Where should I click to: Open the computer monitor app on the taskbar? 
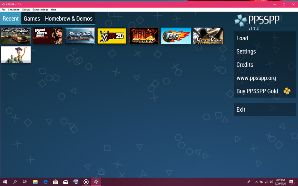(x=76, y=182)
